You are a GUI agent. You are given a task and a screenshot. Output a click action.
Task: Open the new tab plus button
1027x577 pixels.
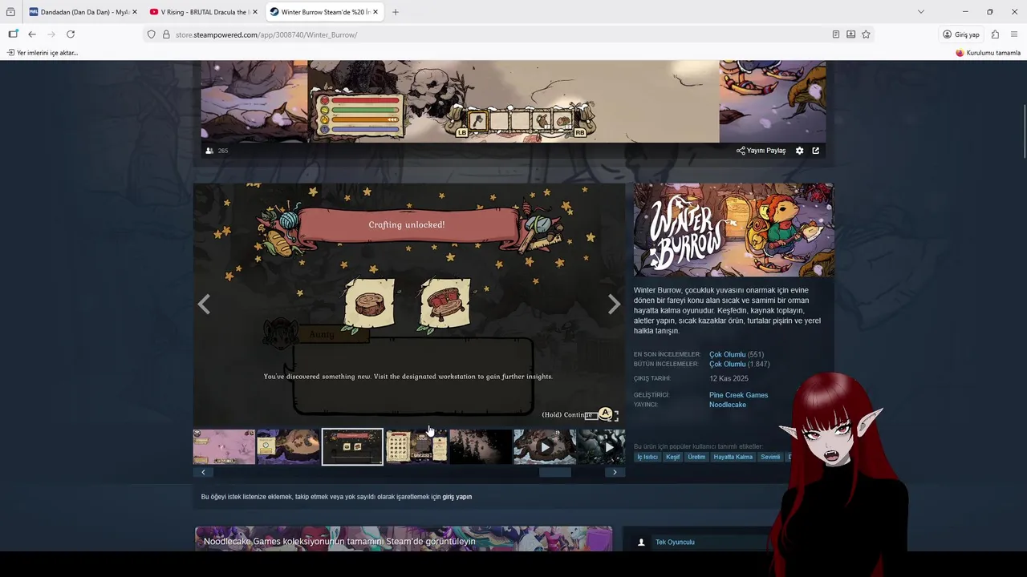point(396,12)
